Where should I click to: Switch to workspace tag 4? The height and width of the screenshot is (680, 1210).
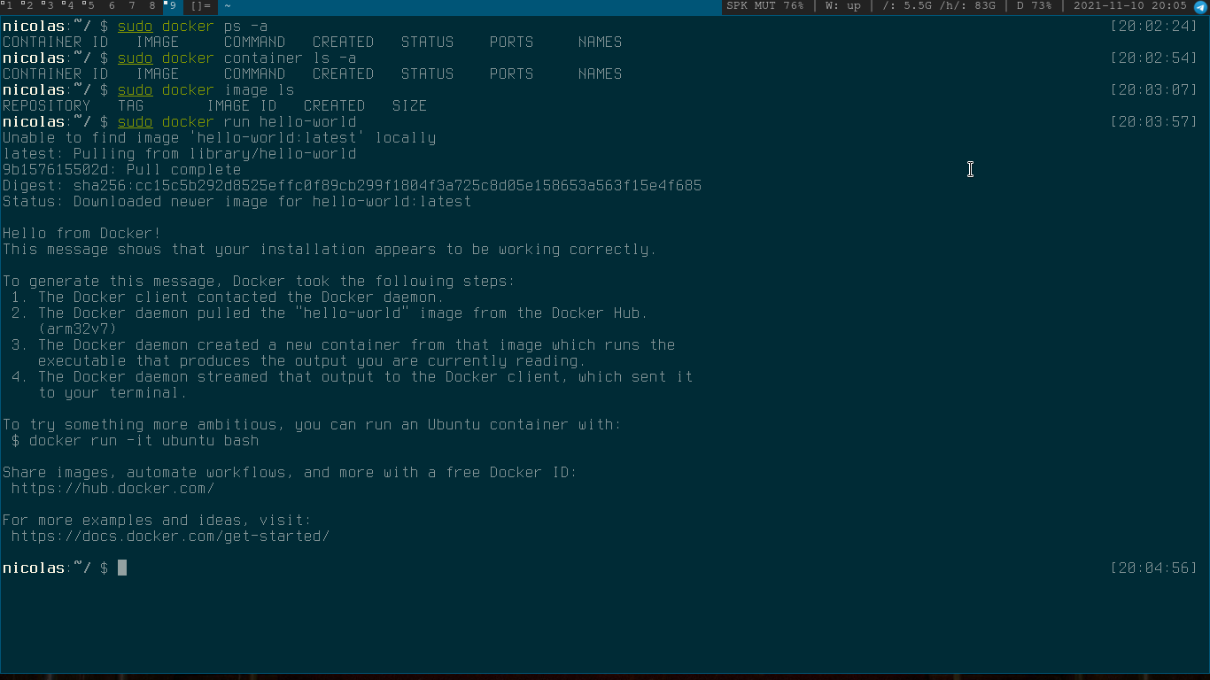click(69, 6)
